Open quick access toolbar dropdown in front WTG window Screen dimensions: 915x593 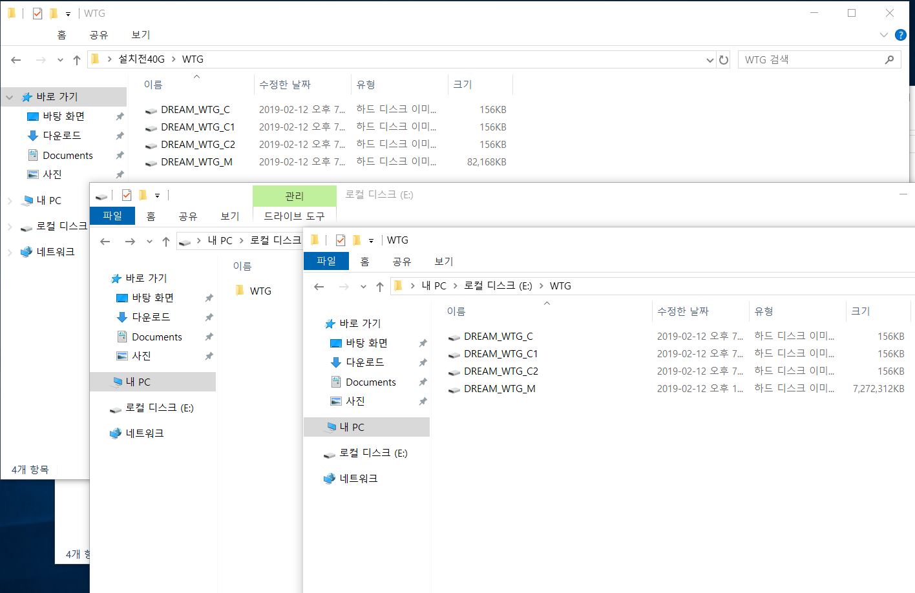pos(371,241)
